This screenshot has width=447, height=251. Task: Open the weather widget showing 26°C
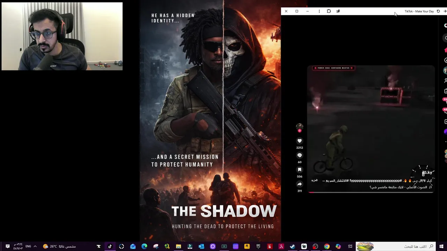click(x=59, y=246)
